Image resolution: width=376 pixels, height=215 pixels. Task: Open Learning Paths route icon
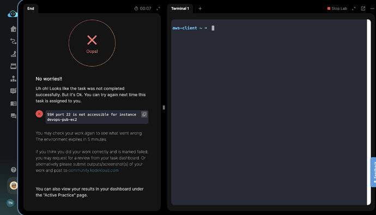pos(13,41)
